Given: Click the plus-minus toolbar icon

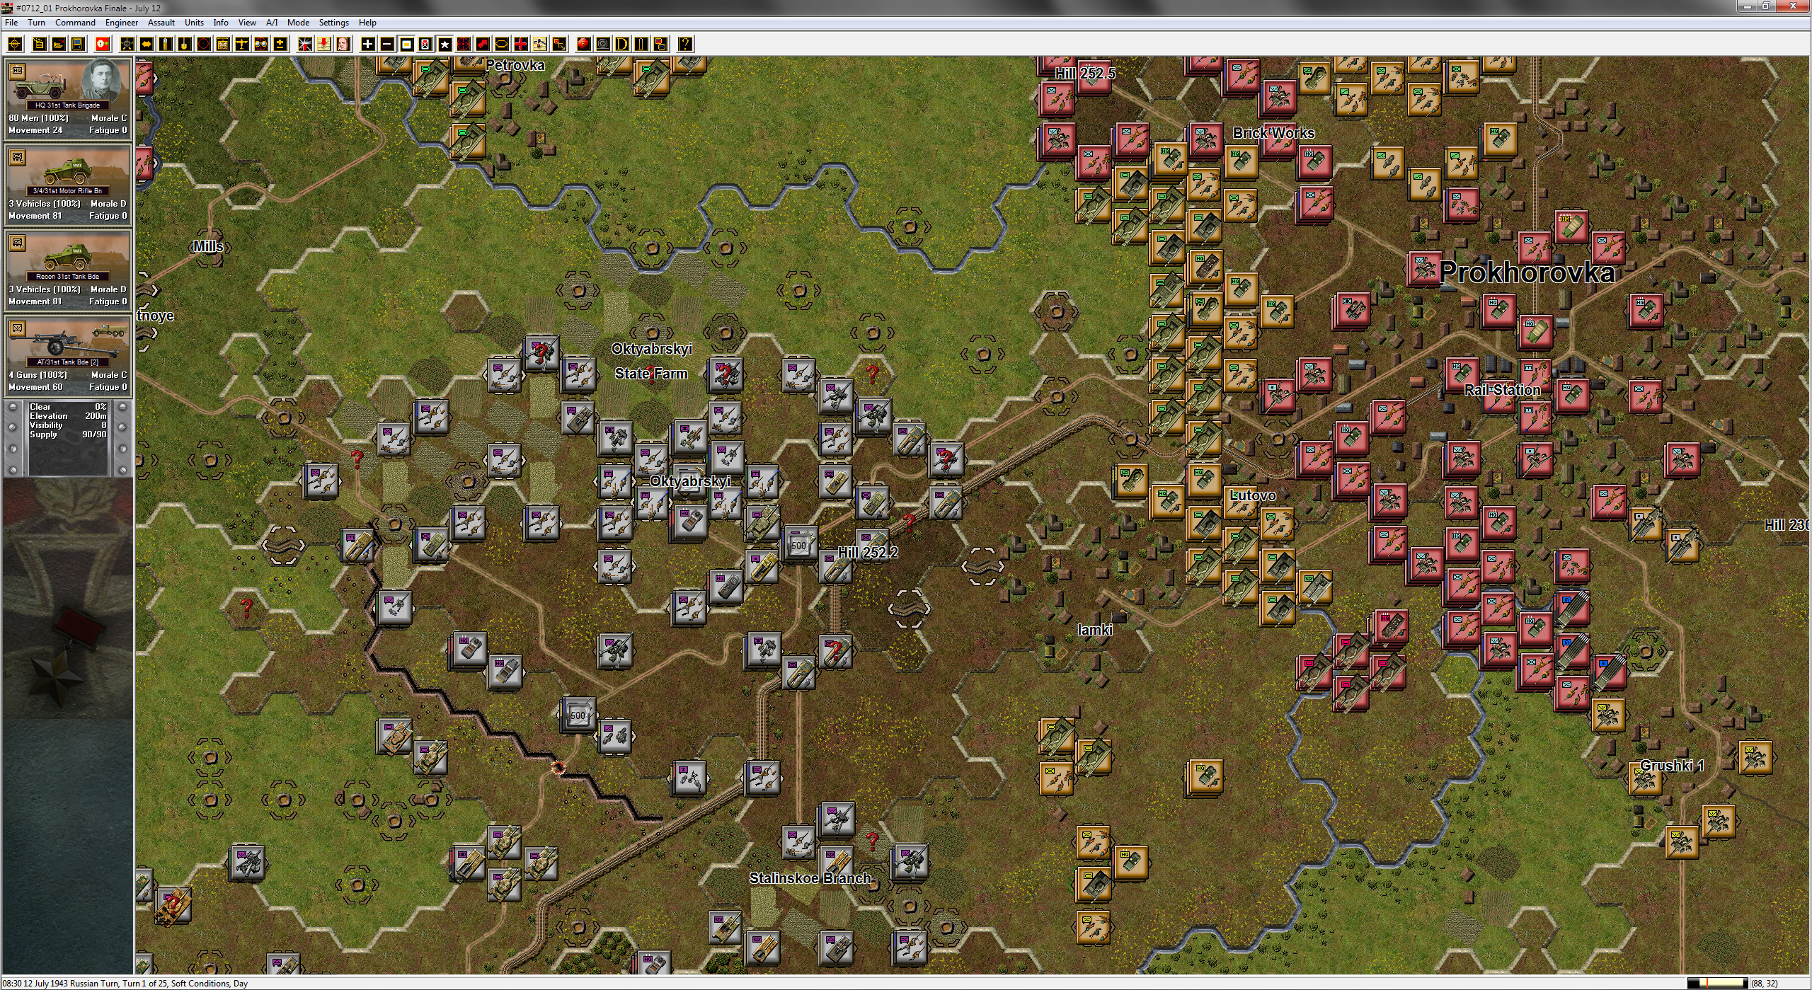Looking at the screenshot, I should (x=280, y=44).
